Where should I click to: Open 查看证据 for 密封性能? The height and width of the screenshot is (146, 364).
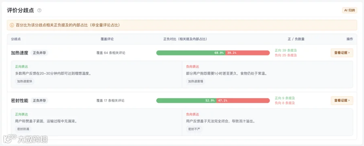(x=342, y=101)
